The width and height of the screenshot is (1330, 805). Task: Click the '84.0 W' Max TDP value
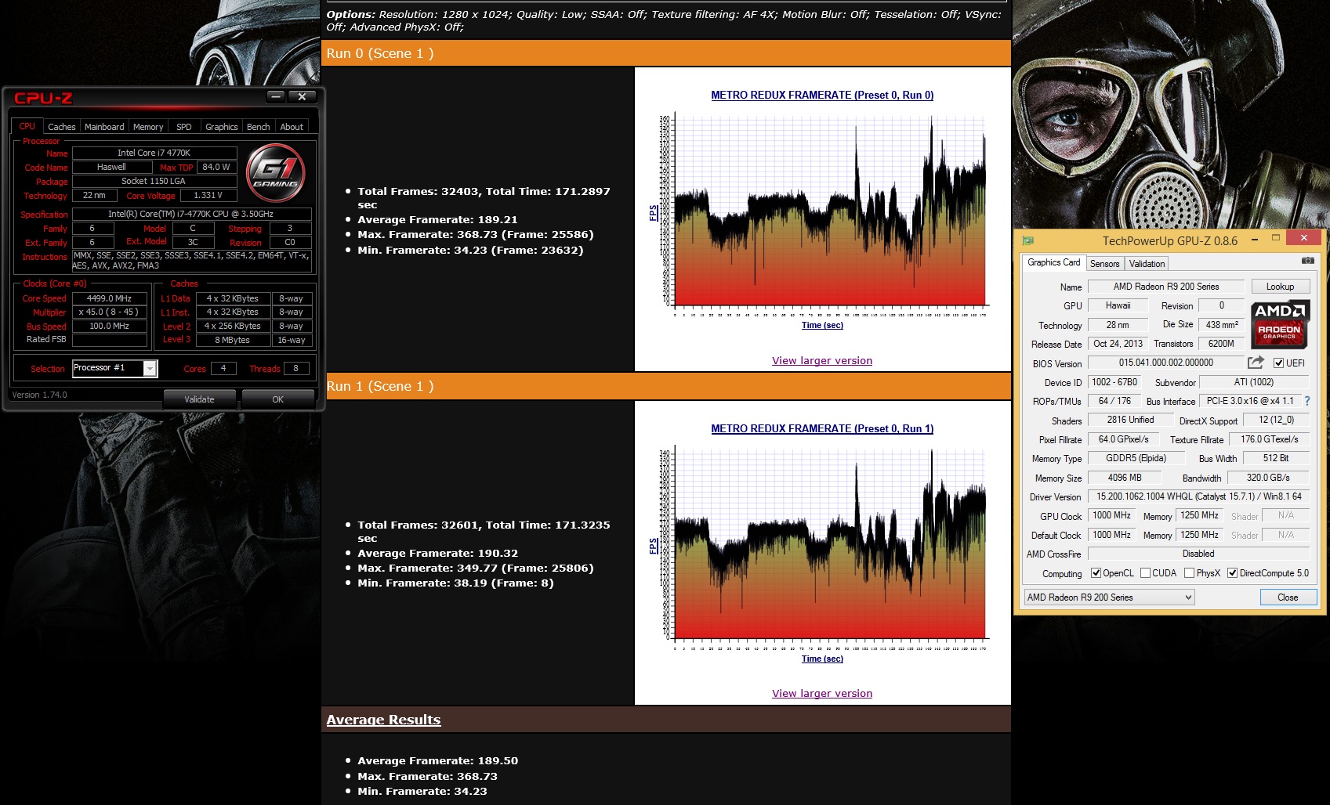[216, 168]
